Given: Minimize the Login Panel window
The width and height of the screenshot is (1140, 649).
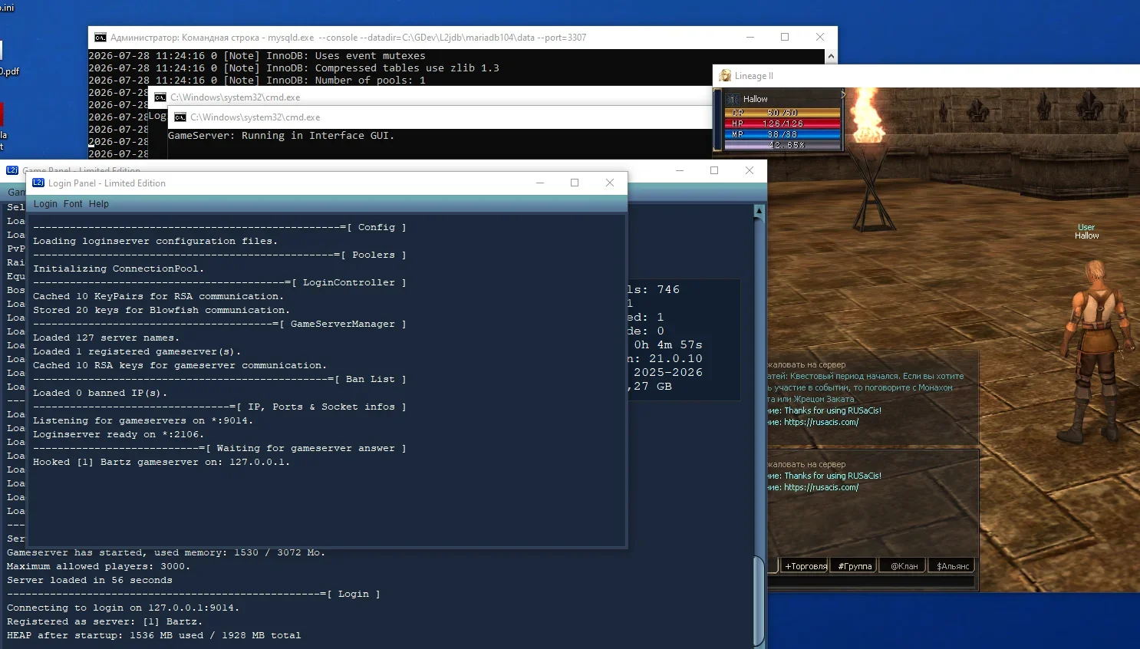Looking at the screenshot, I should point(540,183).
